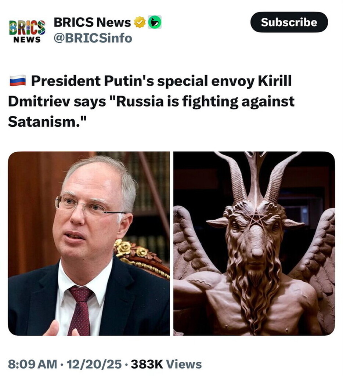Click the Russian flag emoji
The width and height of the screenshot is (343, 376).
pos(18,80)
